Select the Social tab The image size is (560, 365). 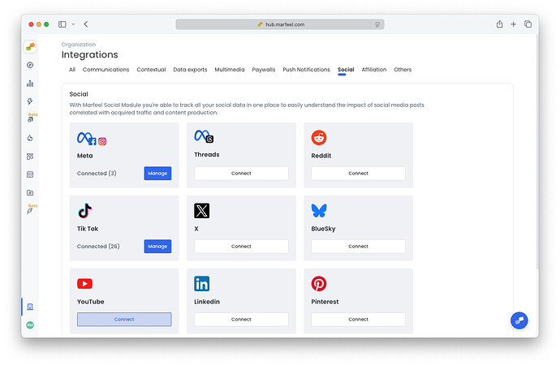coord(346,70)
